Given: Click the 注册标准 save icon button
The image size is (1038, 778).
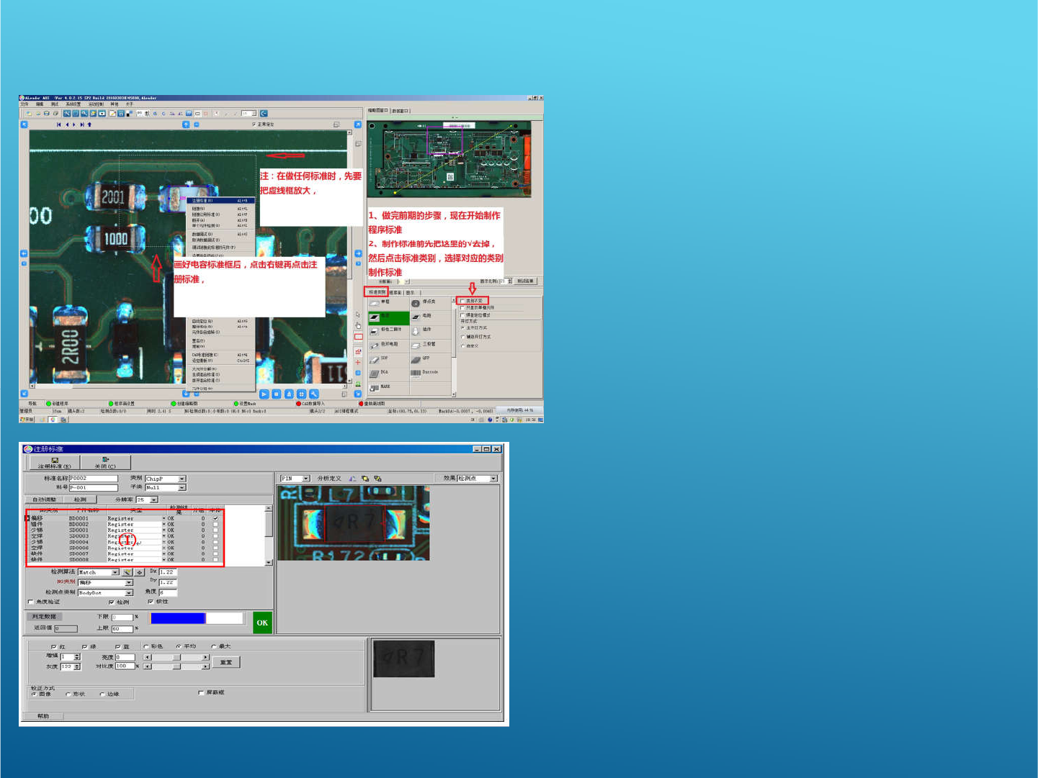Looking at the screenshot, I should (x=54, y=462).
